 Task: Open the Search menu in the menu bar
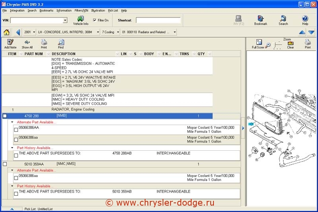tap(32, 11)
